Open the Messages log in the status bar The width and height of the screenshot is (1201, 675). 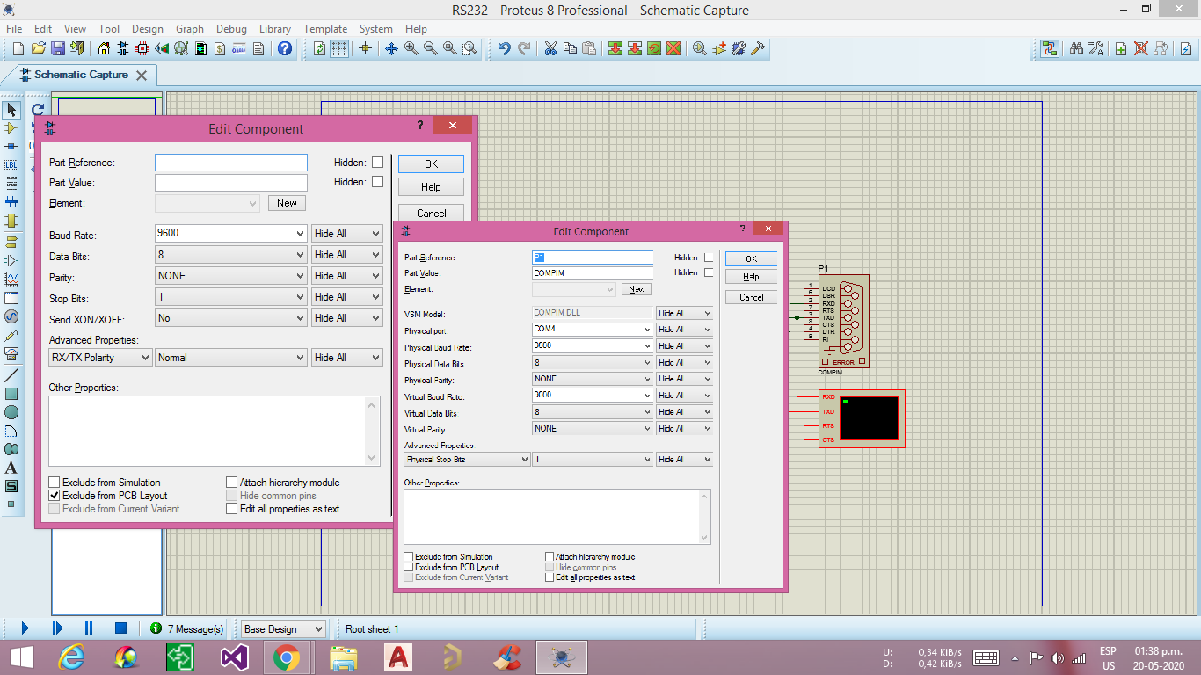186,628
